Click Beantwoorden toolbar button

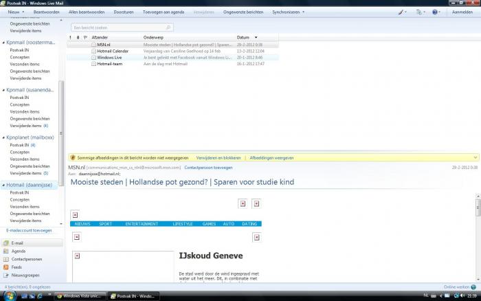click(x=46, y=12)
